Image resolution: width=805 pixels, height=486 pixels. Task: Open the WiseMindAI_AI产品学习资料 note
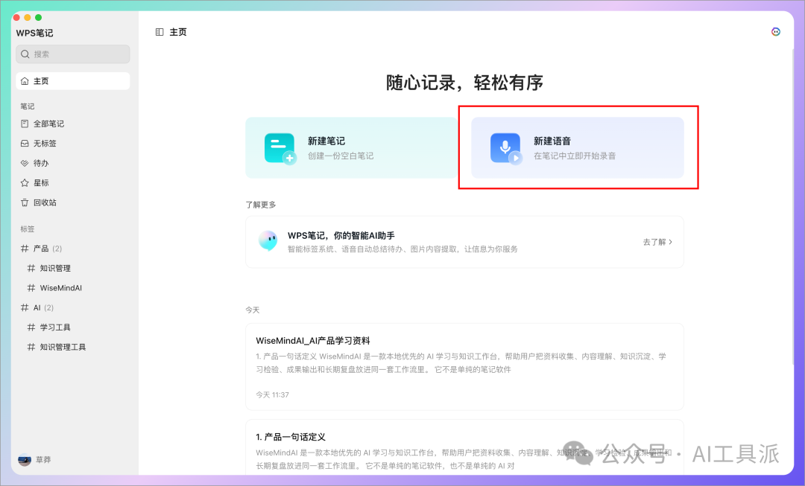pyautogui.click(x=464, y=367)
